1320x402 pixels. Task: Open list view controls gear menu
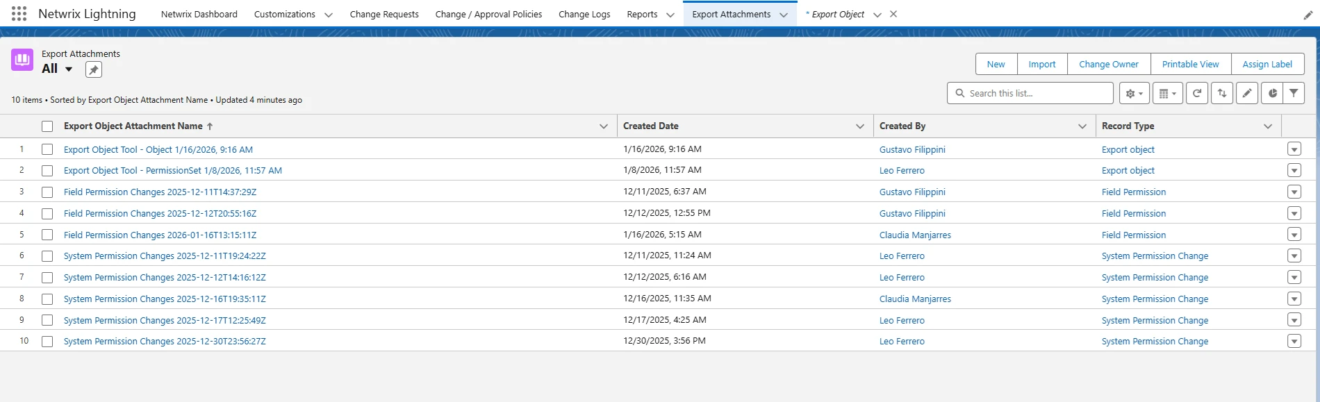[x=1134, y=93]
